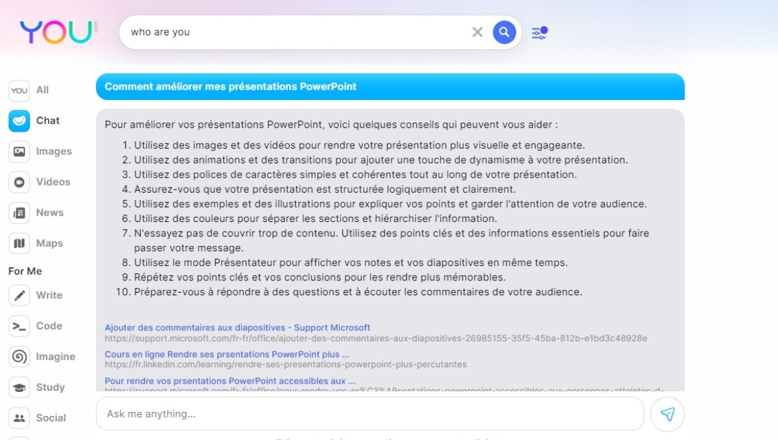Viewport: 778px width, 440px height.
Task: Switch to the News tab label
Action: [x=50, y=213]
